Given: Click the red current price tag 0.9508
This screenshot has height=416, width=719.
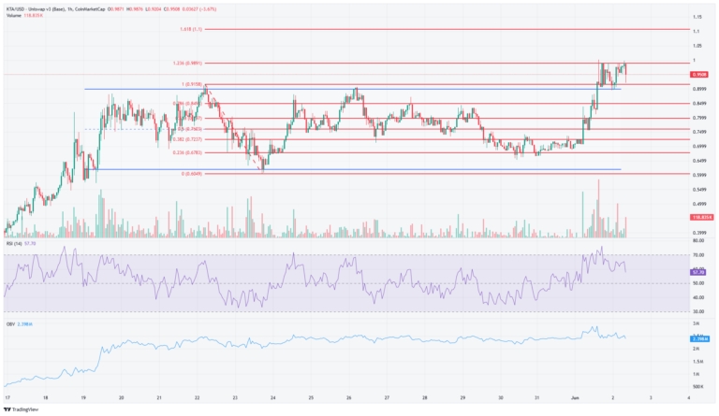Looking at the screenshot, I should pyautogui.click(x=698, y=74).
